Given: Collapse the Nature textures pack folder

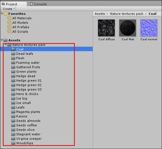Looking at the screenshot, I should click(6, 45).
